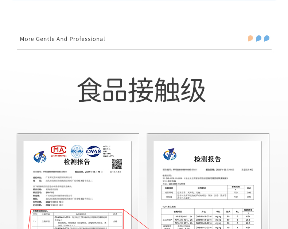Click 'GB31604.2-2016' method cell

[204, 228]
